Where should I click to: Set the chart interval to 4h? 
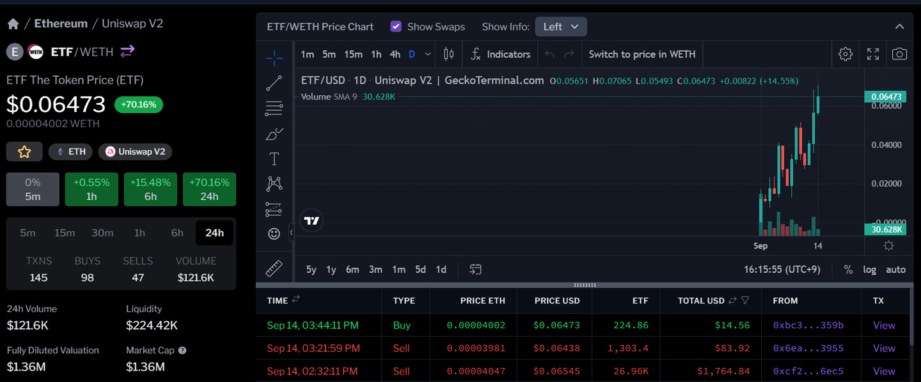coord(395,54)
